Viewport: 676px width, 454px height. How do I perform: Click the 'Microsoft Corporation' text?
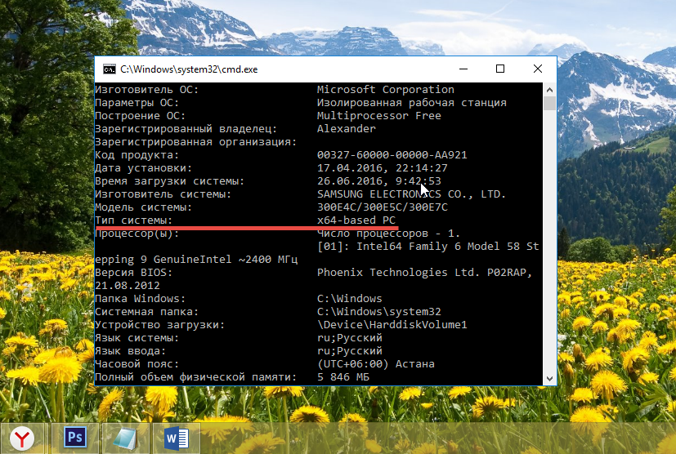coord(385,90)
